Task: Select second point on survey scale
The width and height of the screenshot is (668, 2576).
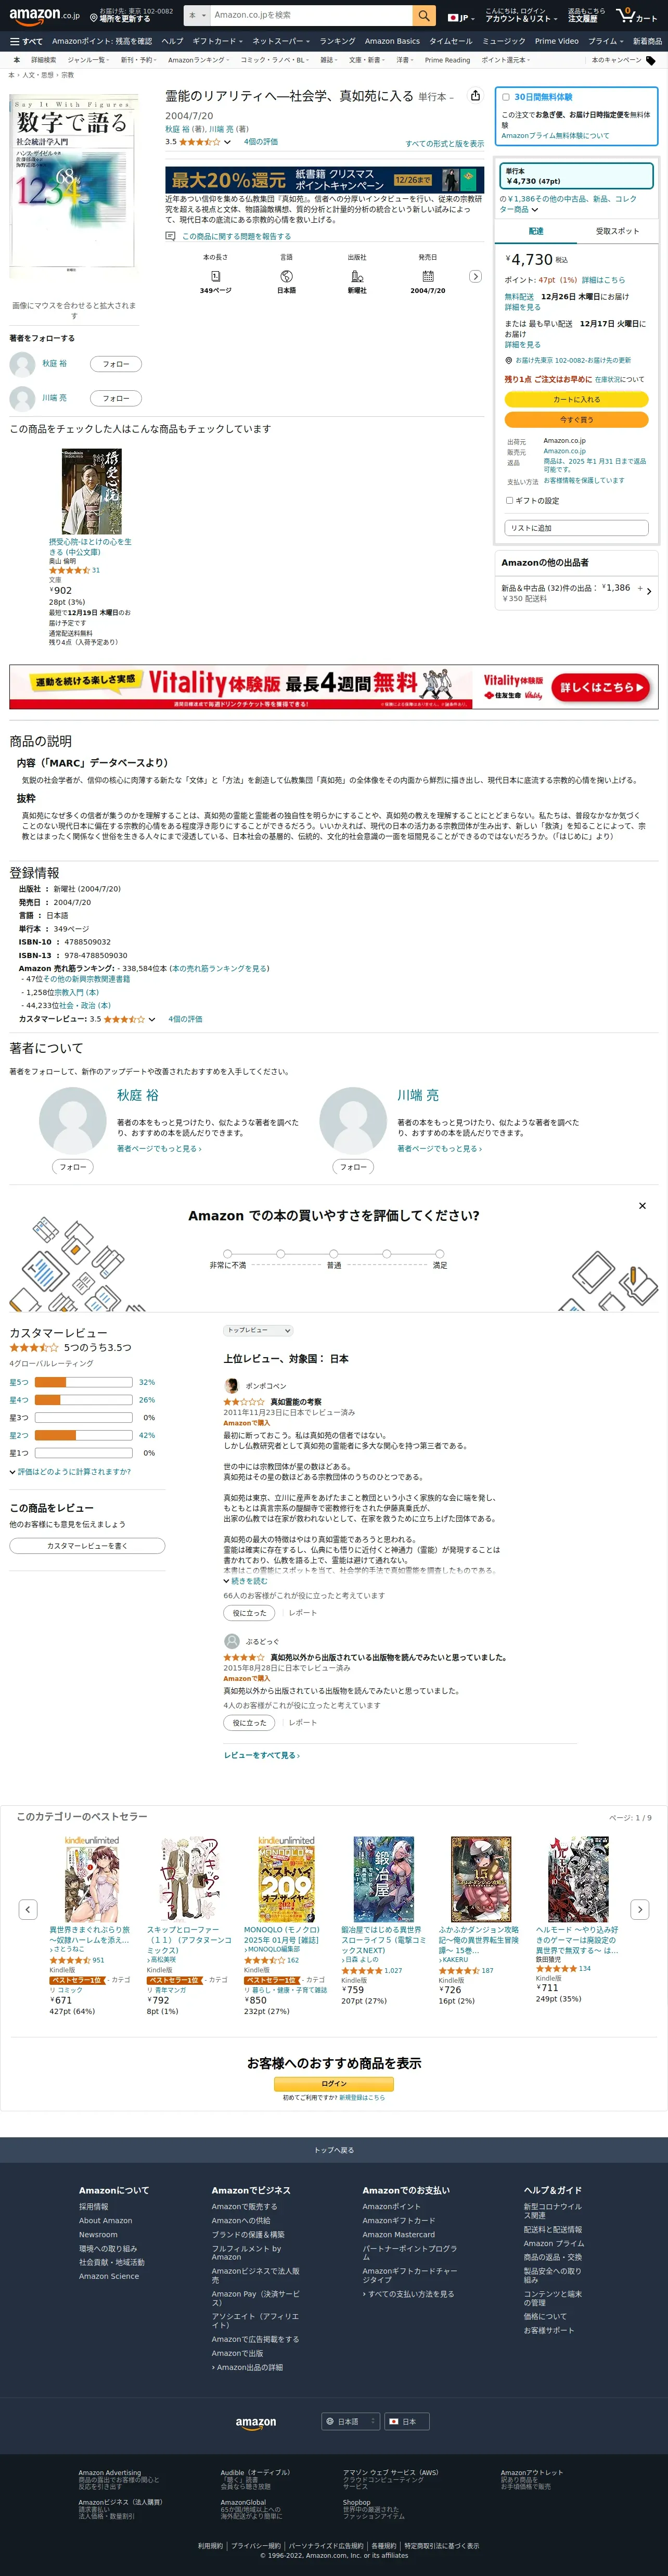Action: [x=280, y=1253]
